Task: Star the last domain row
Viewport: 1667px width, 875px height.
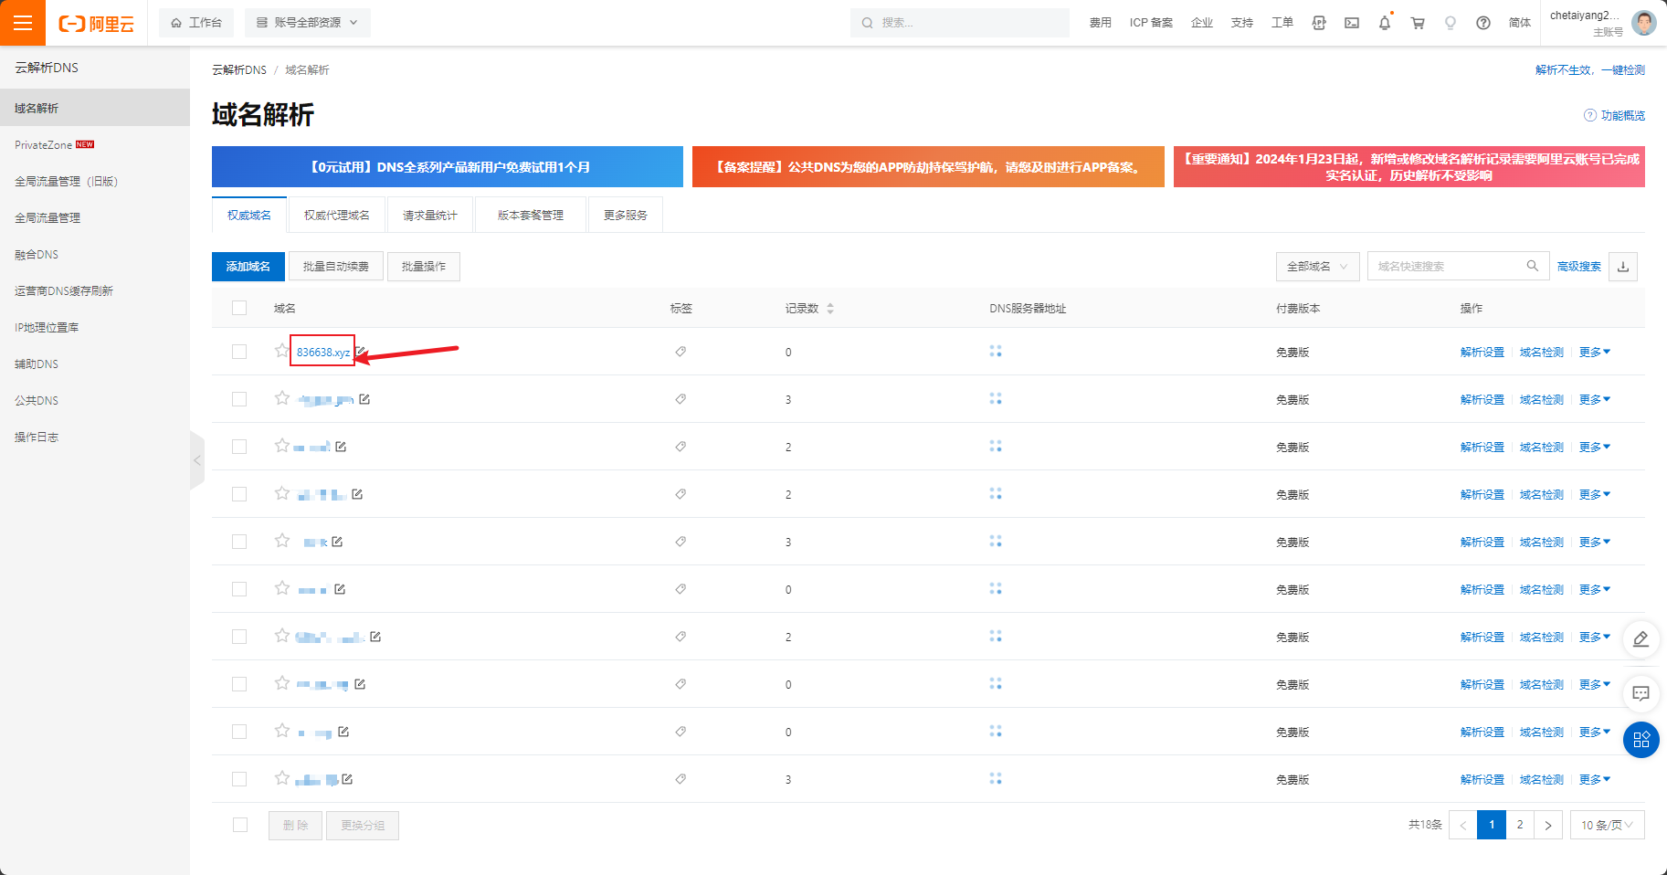Action: pyautogui.click(x=282, y=778)
